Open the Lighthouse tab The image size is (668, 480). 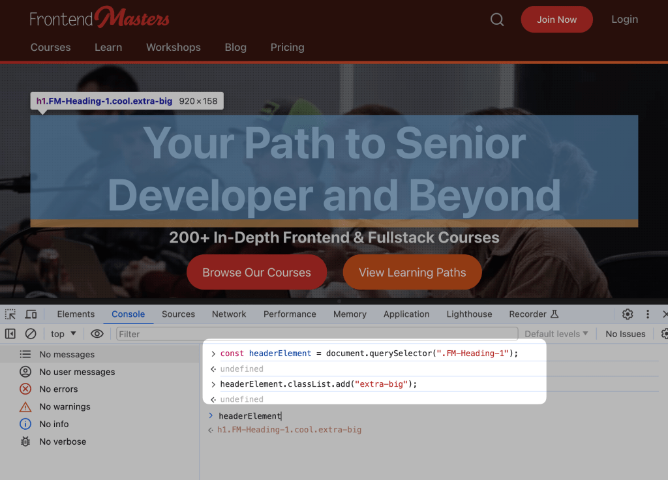pos(469,314)
